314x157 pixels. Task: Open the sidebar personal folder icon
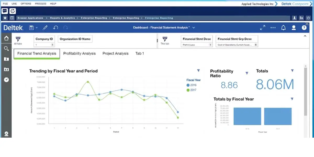tap(6, 59)
